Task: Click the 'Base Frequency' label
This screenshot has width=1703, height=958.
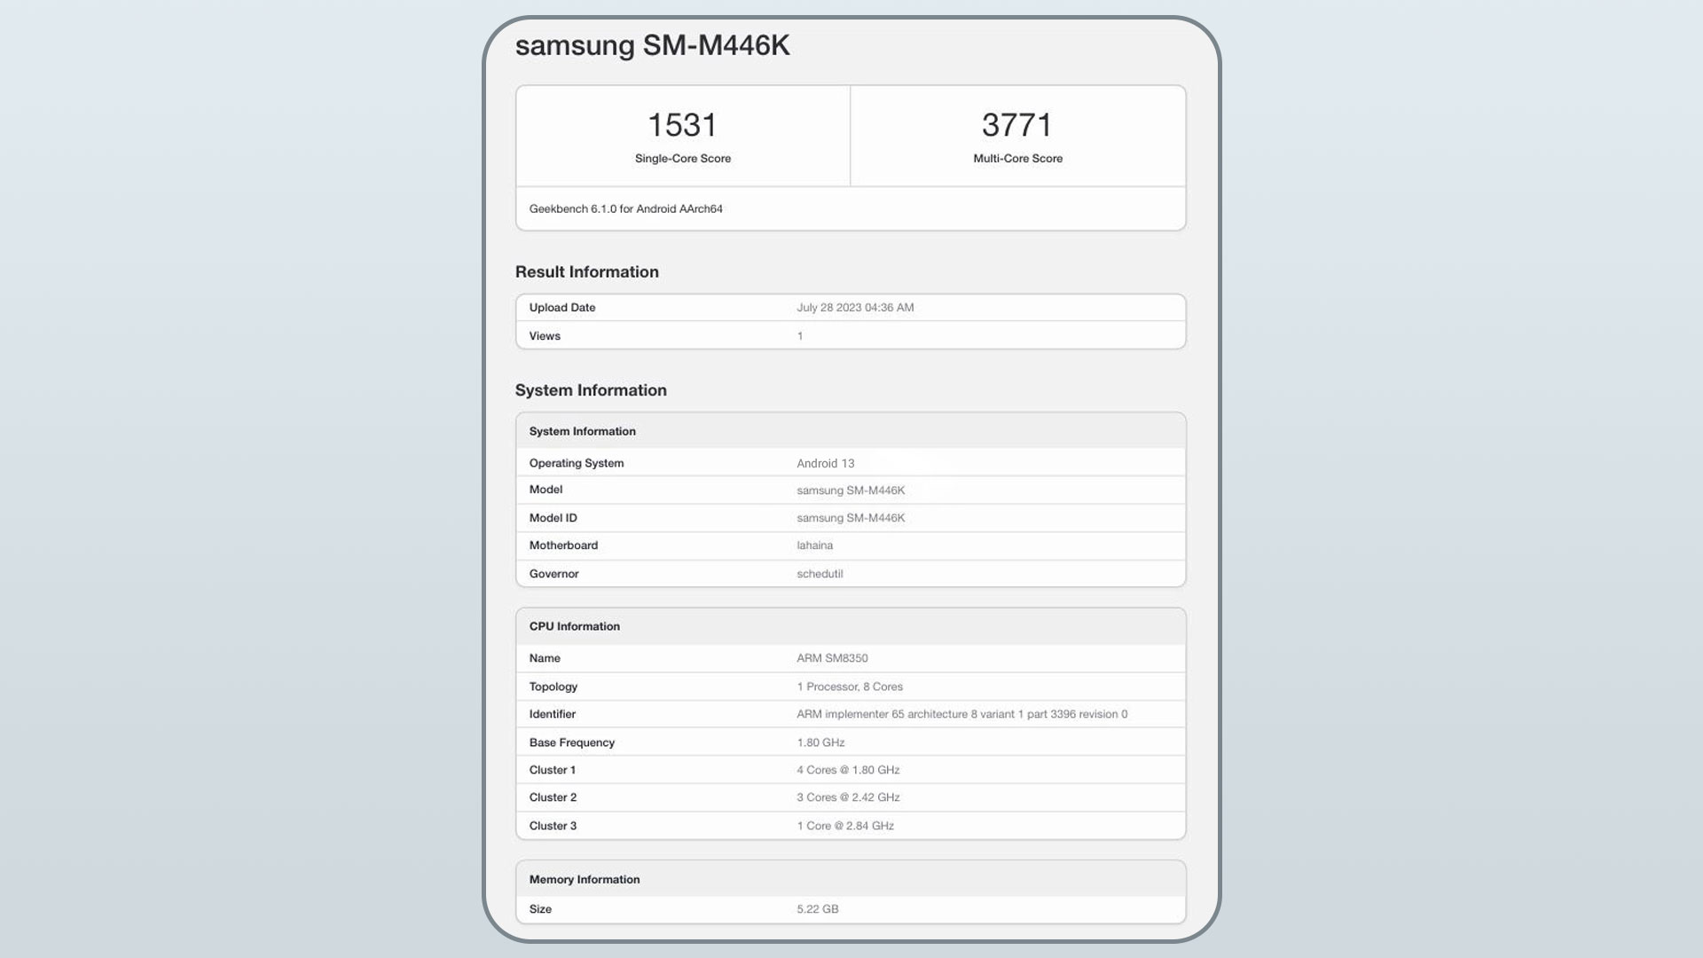Action: (572, 742)
